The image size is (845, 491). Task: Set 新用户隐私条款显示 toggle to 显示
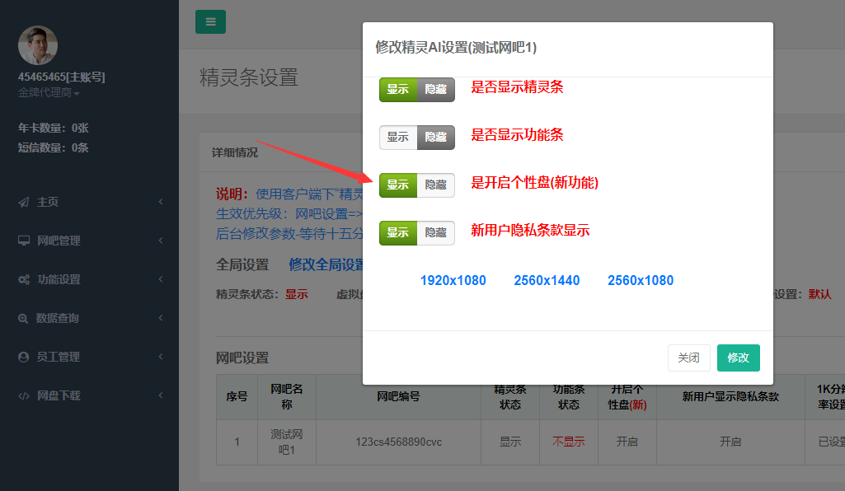coord(398,232)
